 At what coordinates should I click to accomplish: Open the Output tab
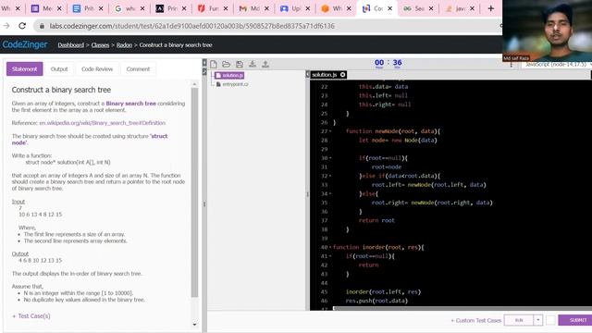59,69
